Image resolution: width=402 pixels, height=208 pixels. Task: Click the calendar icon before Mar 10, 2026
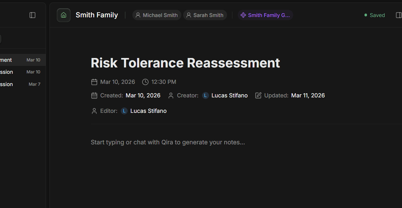(94, 82)
